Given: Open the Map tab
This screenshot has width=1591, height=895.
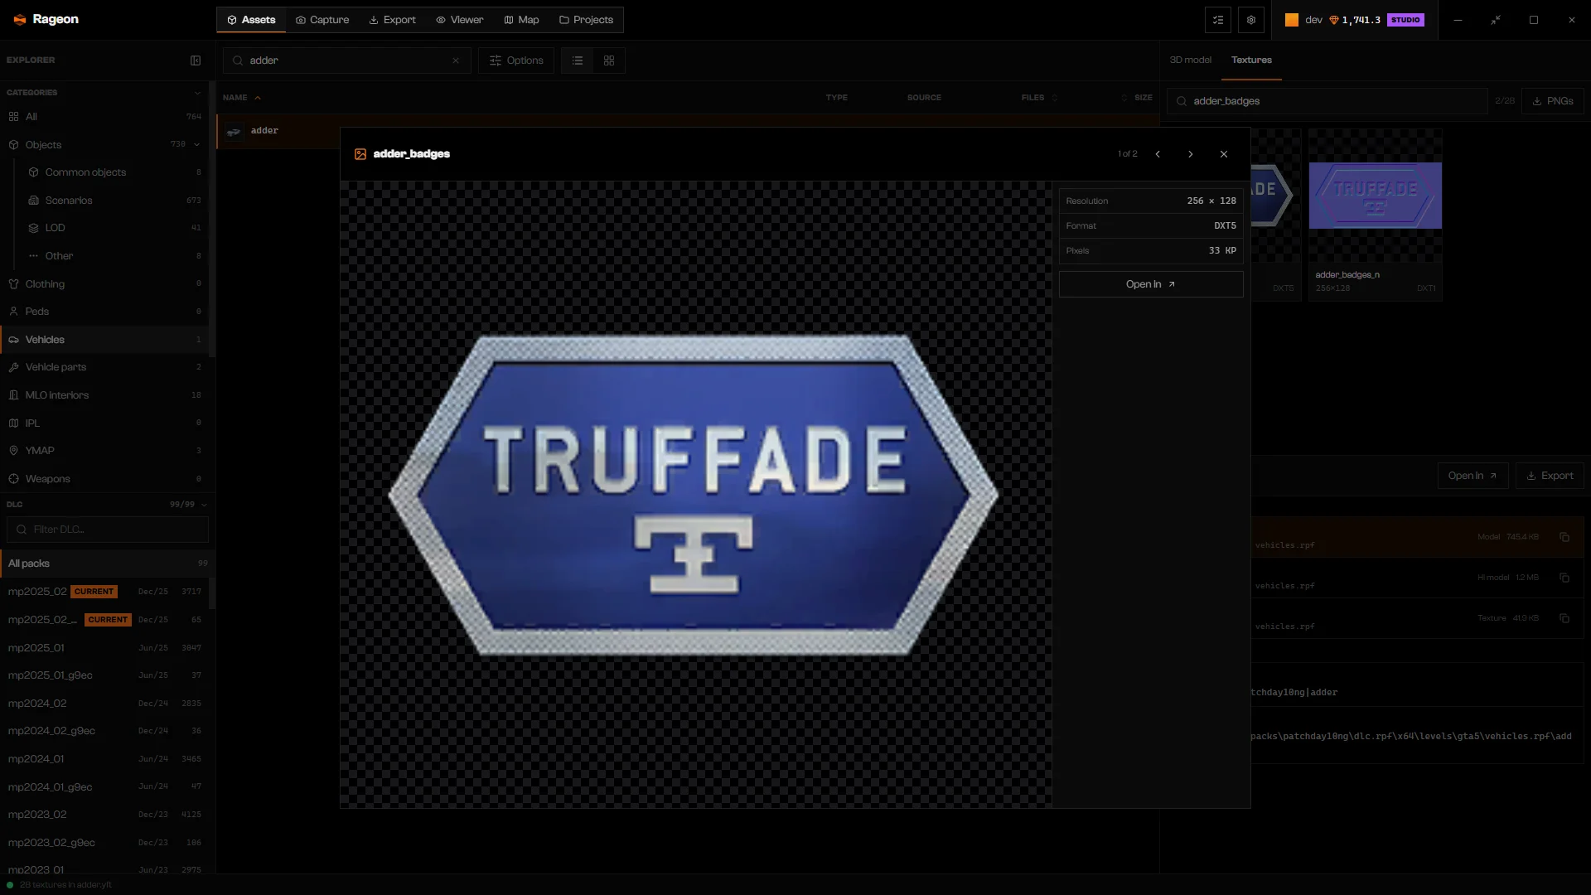Looking at the screenshot, I should click(522, 20).
